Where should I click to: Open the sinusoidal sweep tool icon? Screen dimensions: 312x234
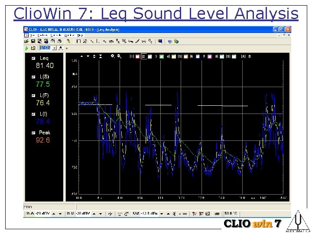click(x=105, y=42)
